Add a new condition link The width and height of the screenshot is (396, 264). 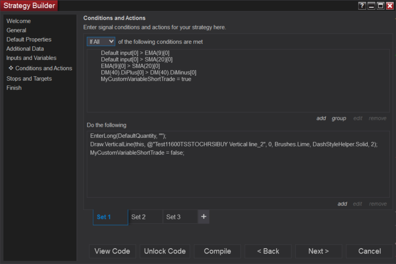click(x=321, y=119)
